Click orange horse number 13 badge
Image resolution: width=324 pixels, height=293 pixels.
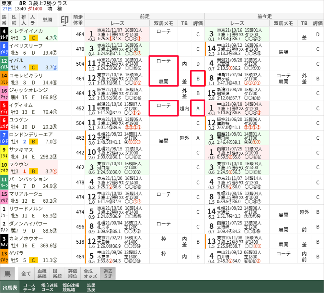(x=4, y=256)
